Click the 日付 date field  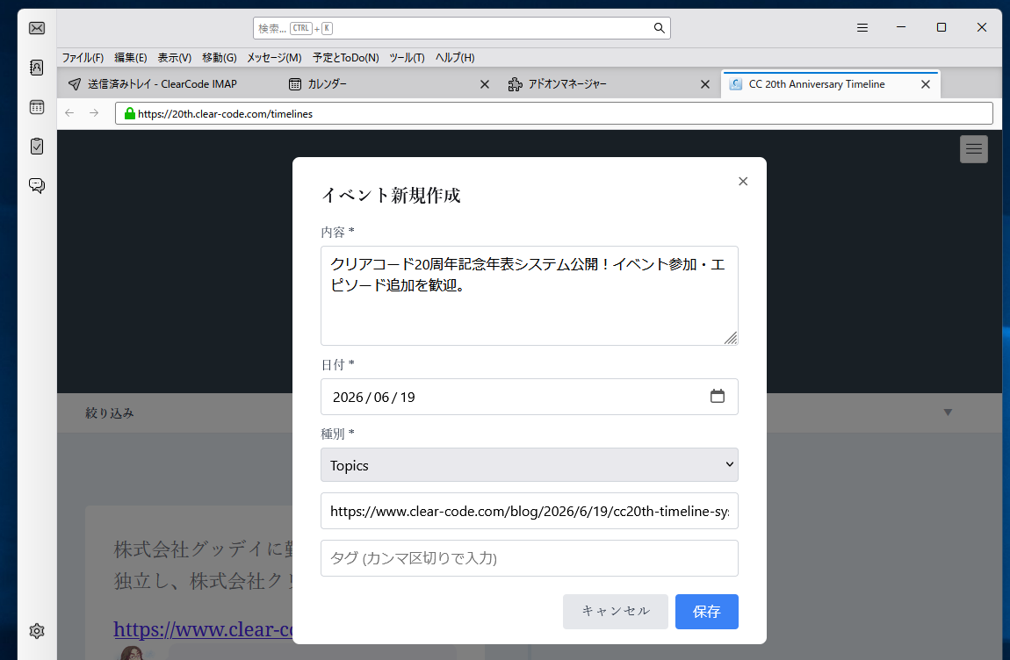[529, 397]
